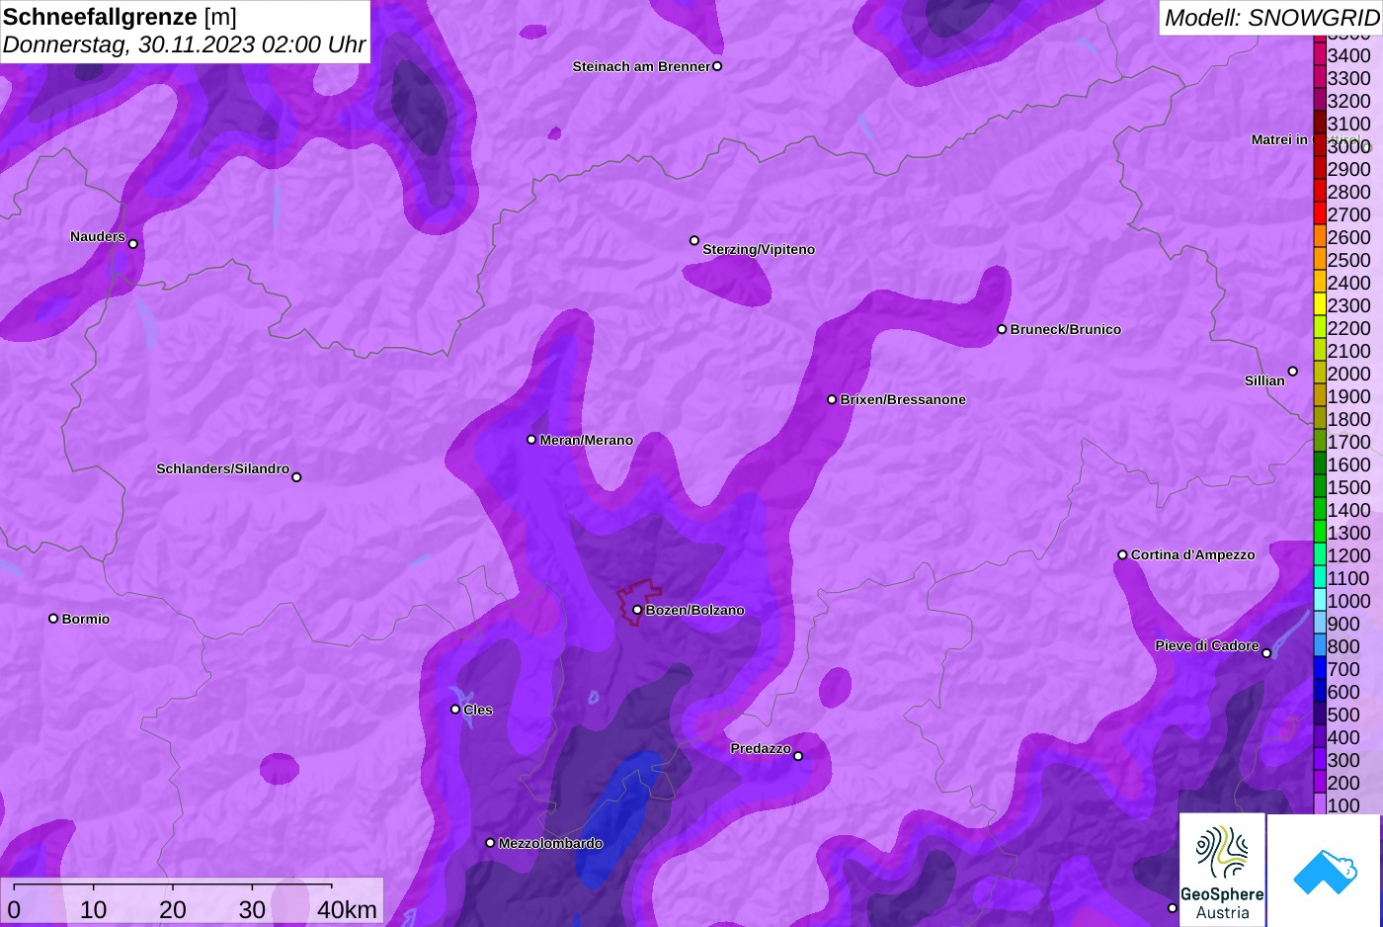Click the Meran/Merano city marker dot
This screenshot has height=927, width=1383.
pos(531,440)
